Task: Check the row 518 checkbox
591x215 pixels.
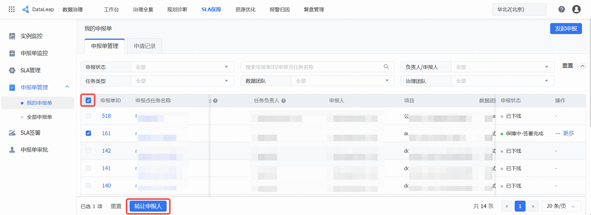Action: (x=88, y=116)
